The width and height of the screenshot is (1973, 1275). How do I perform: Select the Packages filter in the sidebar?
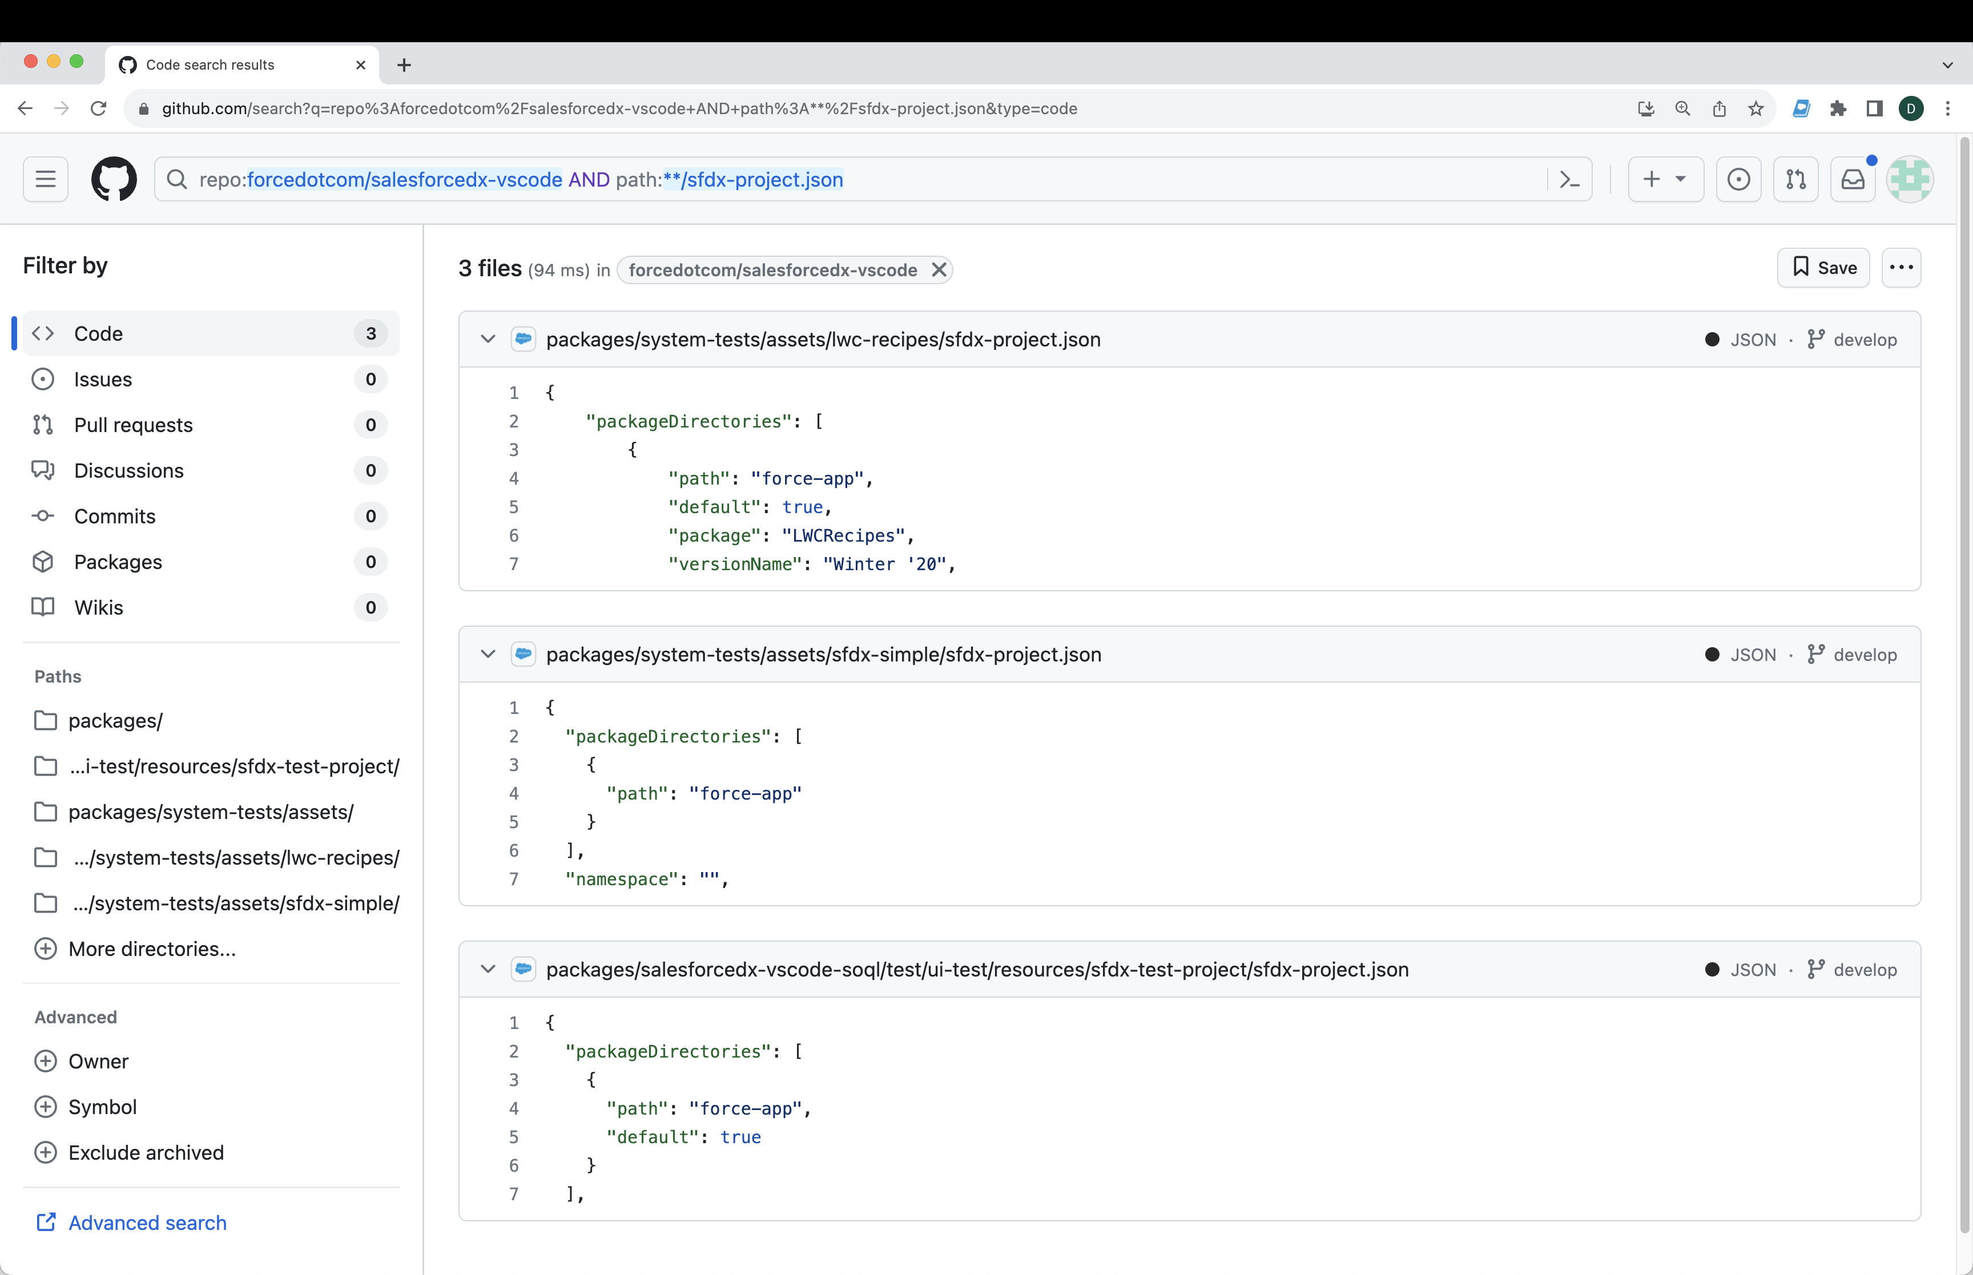tap(119, 562)
